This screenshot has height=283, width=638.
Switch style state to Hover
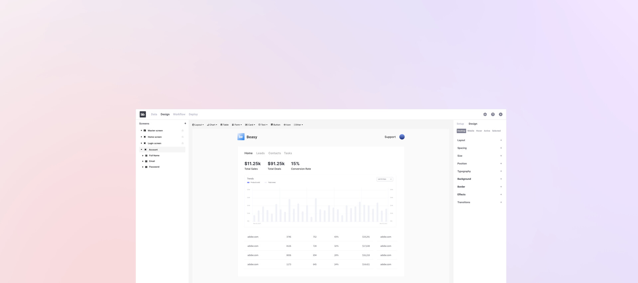[479, 131]
